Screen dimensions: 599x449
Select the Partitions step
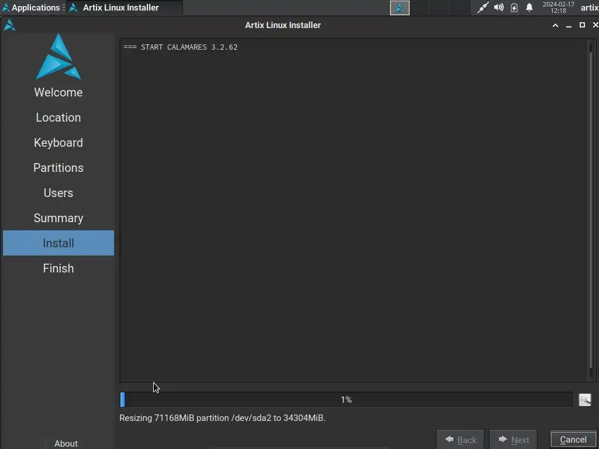[x=58, y=168]
